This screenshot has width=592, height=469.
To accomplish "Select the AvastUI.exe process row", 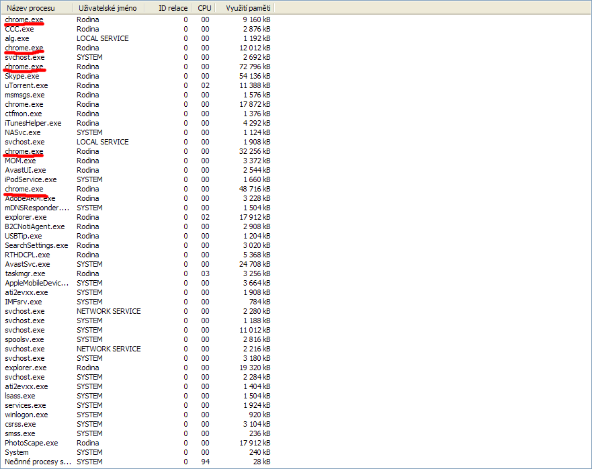I will point(25,170).
